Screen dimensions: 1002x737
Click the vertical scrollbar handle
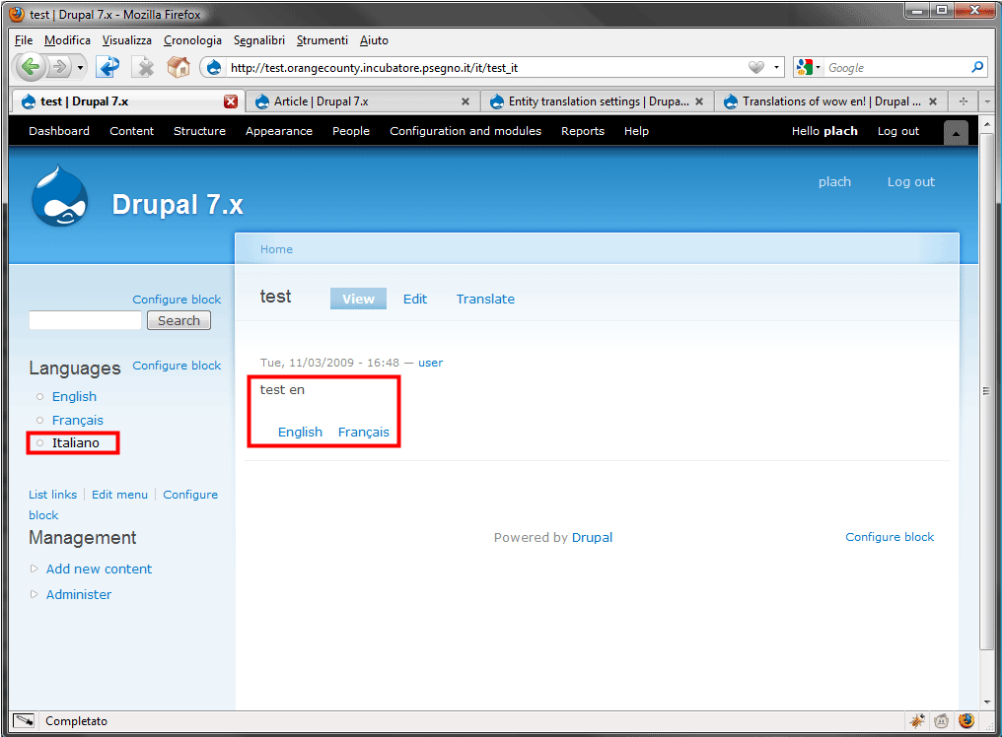coord(986,391)
